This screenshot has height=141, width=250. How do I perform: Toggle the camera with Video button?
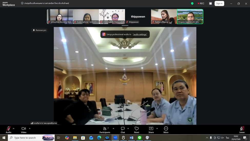coord(24,130)
